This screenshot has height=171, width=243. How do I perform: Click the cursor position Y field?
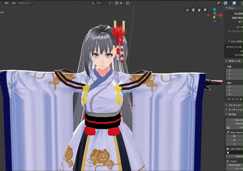[234, 74]
